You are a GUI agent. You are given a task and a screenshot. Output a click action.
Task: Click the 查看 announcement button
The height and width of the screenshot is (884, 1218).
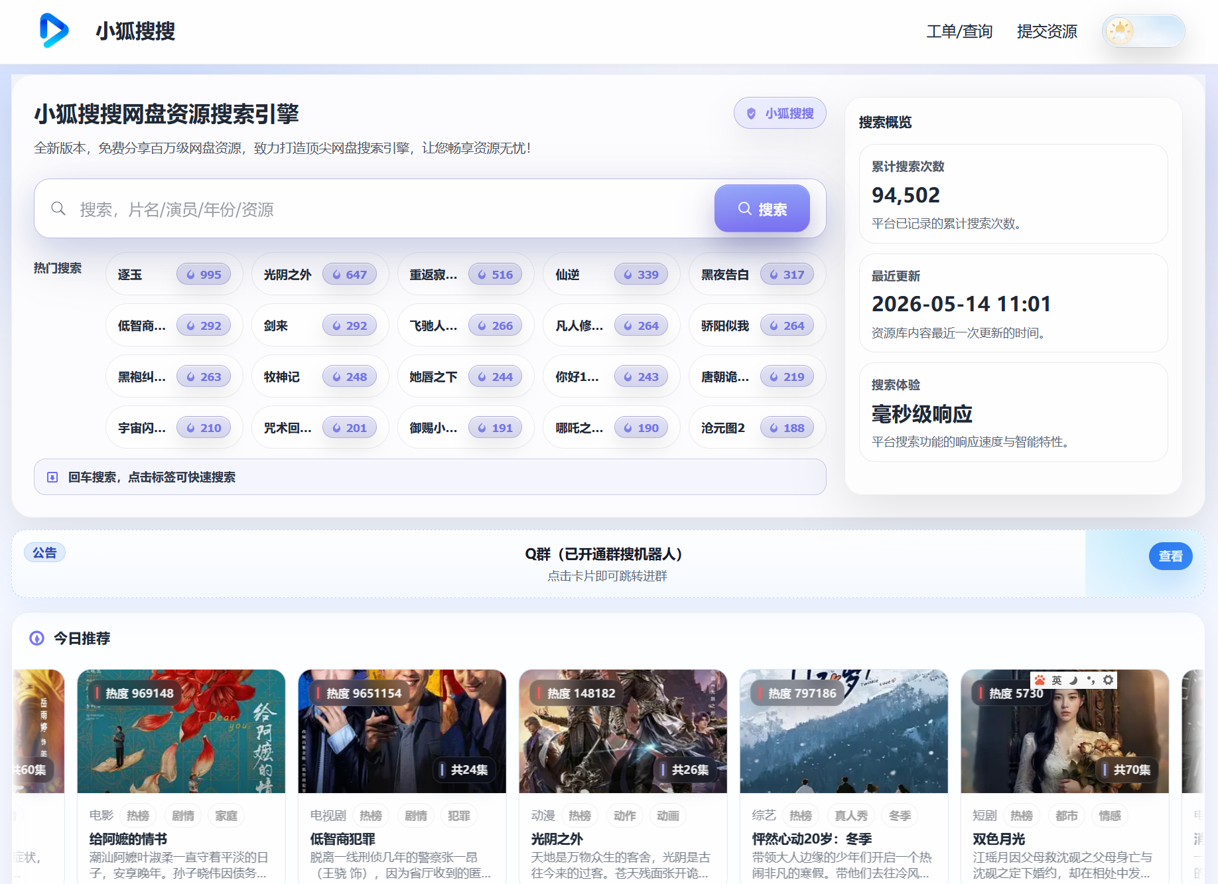tap(1170, 556)
